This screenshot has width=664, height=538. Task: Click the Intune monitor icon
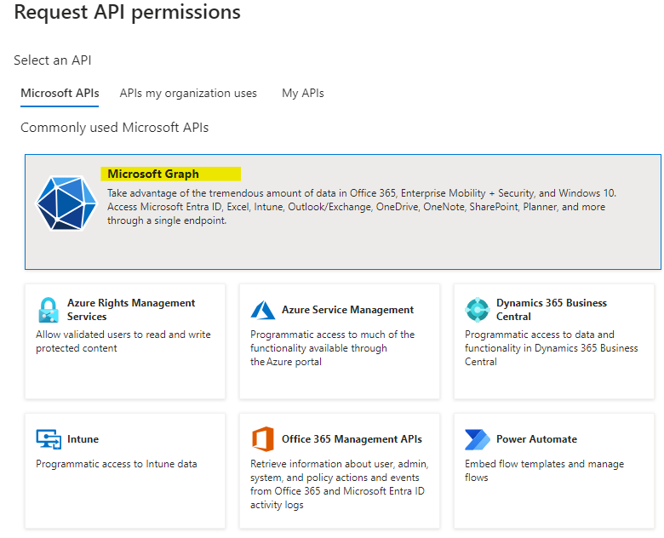(49, 439)
